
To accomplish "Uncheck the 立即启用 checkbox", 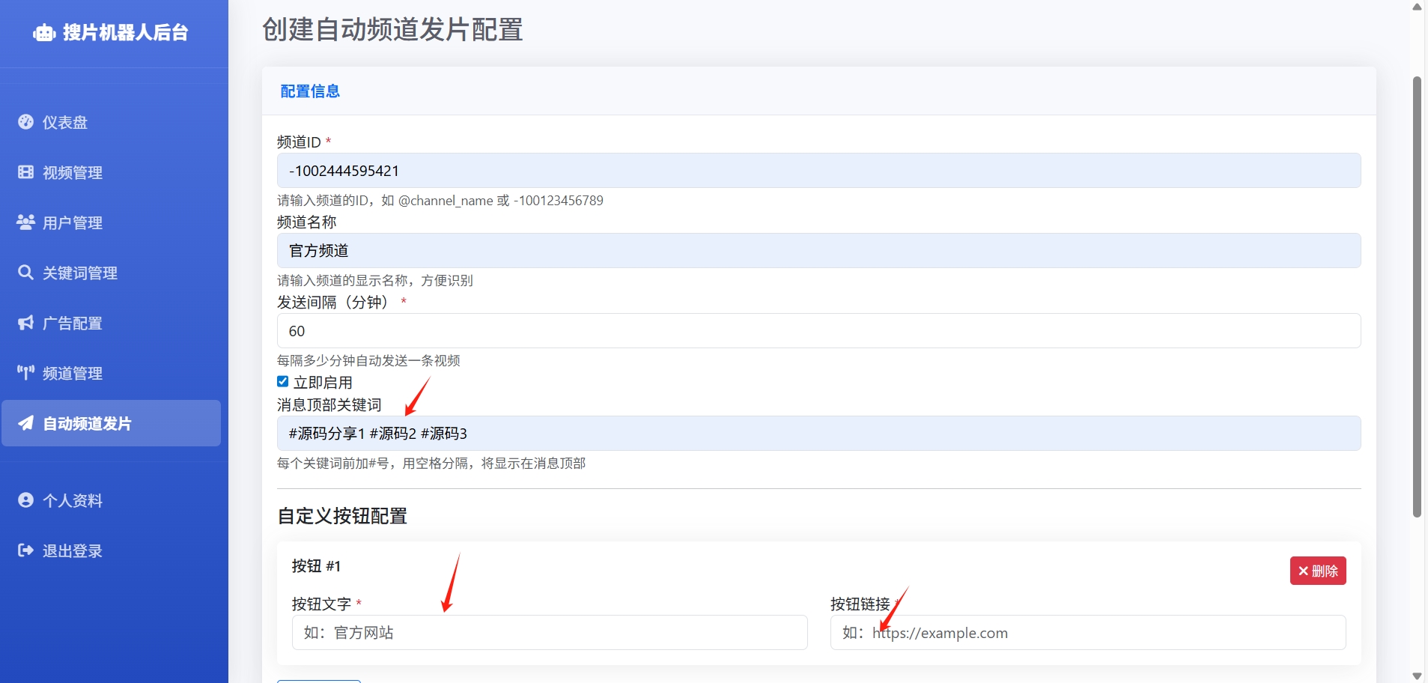I will click(x=283, y=382).
